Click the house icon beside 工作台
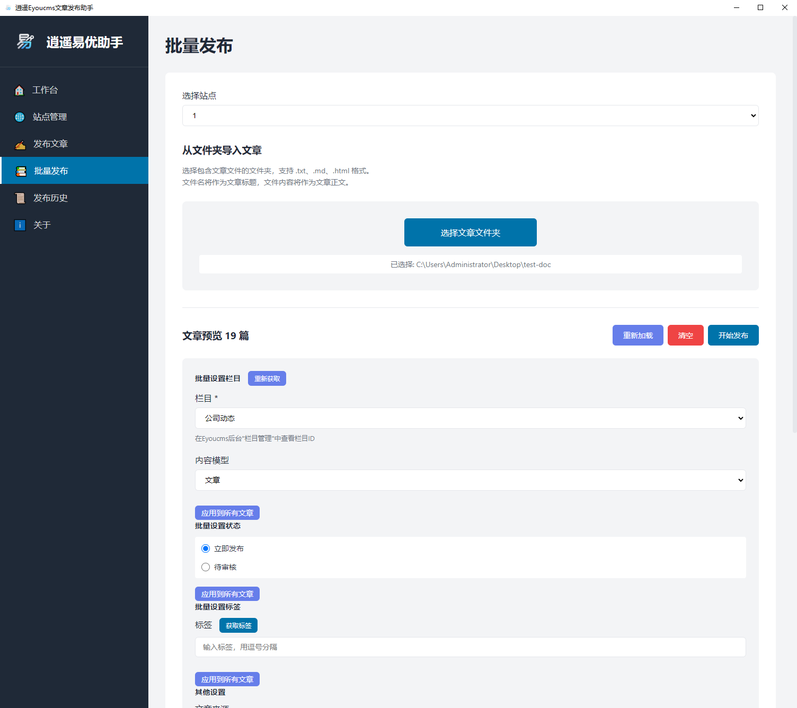Image resolution: width=797 pixels, height=708 pixels. 20,91
